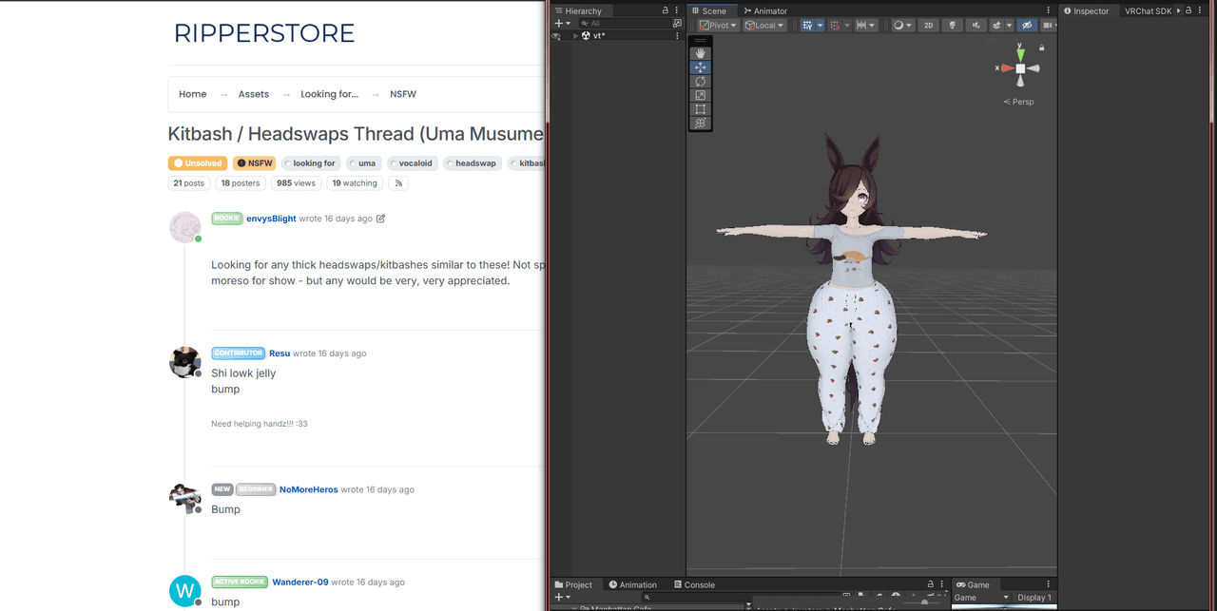Select the Scale tool in Scene view
1217x611 pixels.
click(701, 95)
